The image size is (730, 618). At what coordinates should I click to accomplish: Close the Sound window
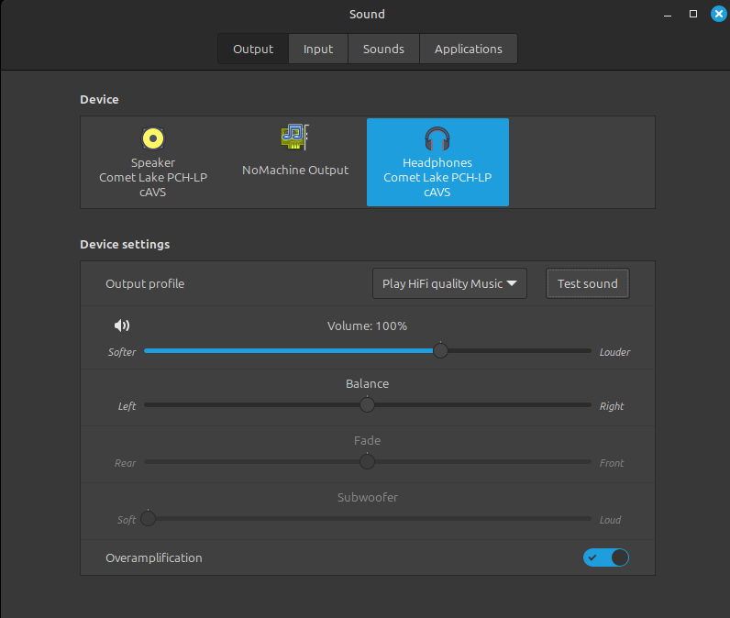(x=719, y=14)
